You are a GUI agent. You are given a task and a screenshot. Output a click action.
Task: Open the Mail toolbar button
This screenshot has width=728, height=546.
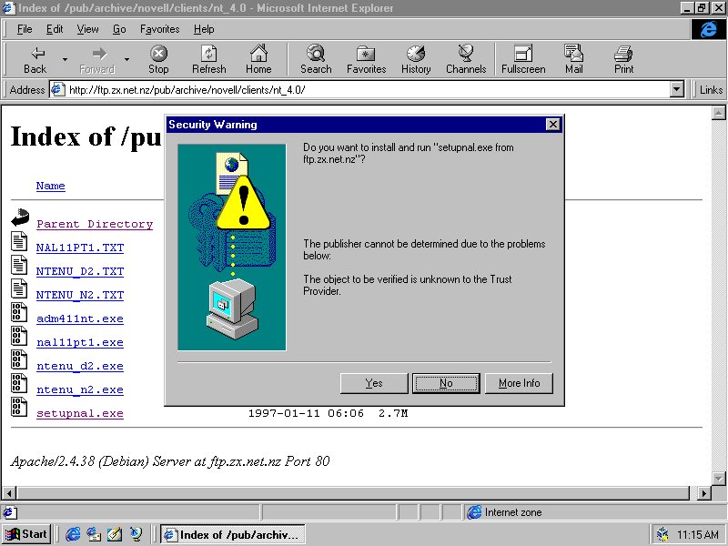pos(574,60)
